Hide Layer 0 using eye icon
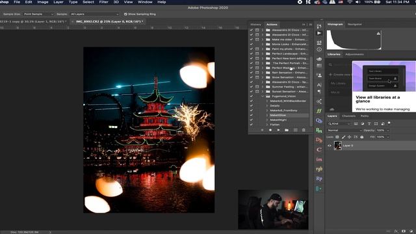416x234 pixels. [330, 146]
